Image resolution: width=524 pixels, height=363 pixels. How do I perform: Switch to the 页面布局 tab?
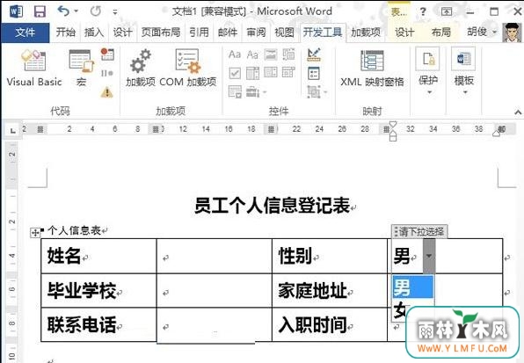pyautogui.click(x=161, y=33)
